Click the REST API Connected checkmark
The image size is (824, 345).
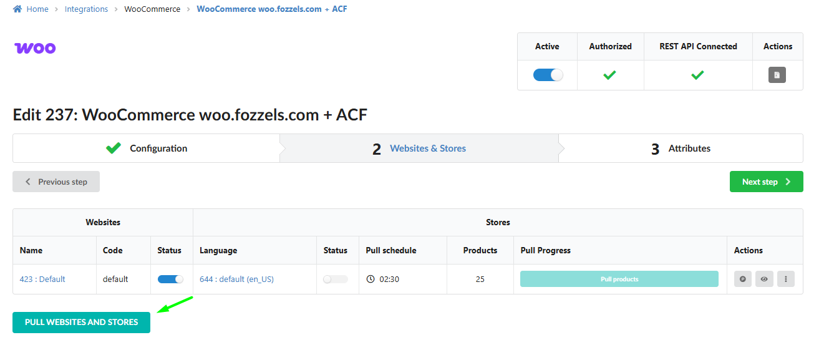pos(697,75)
